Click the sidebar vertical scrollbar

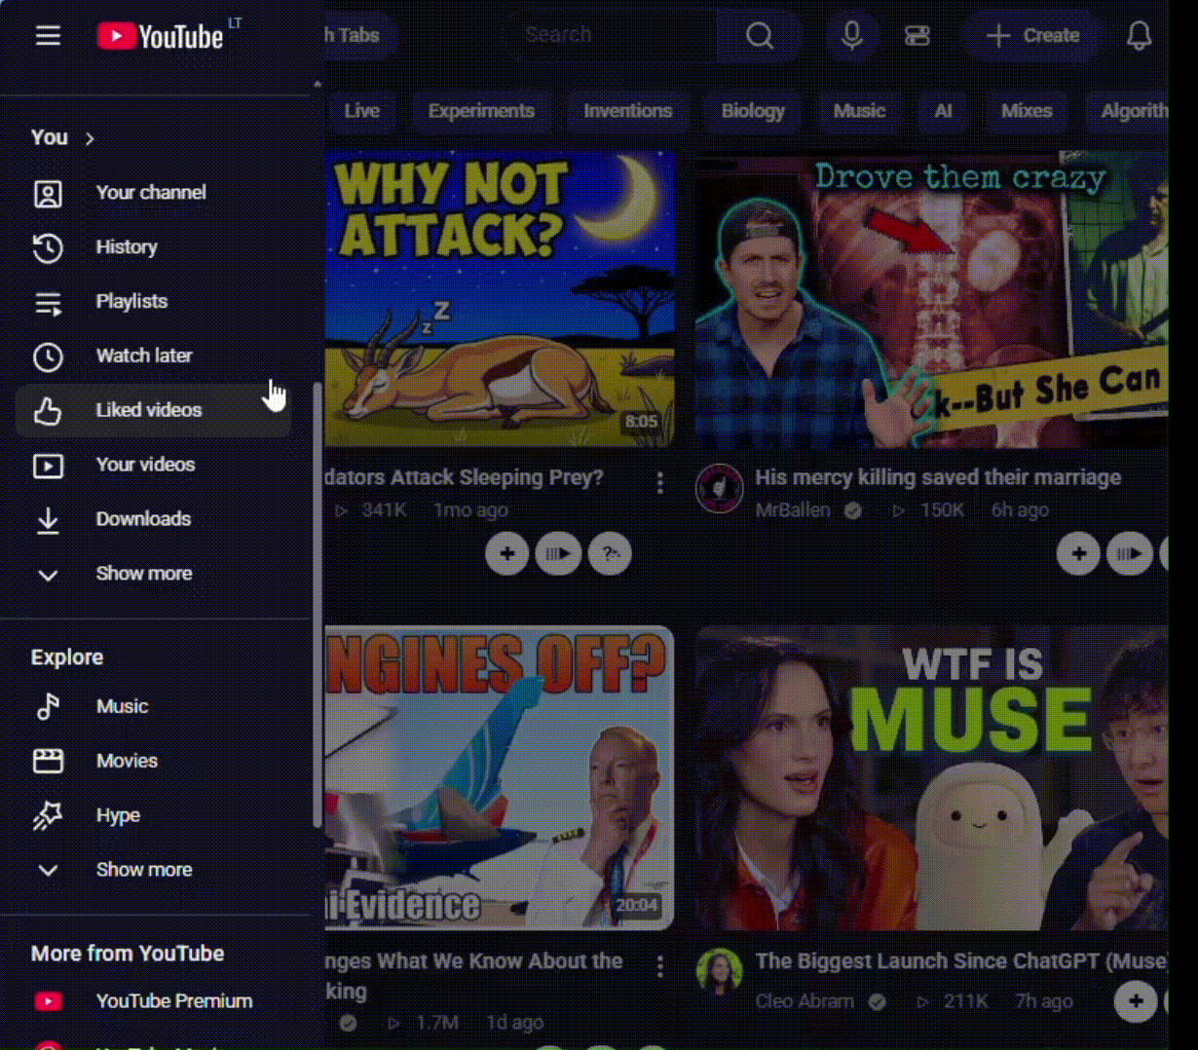coord(318,604)
